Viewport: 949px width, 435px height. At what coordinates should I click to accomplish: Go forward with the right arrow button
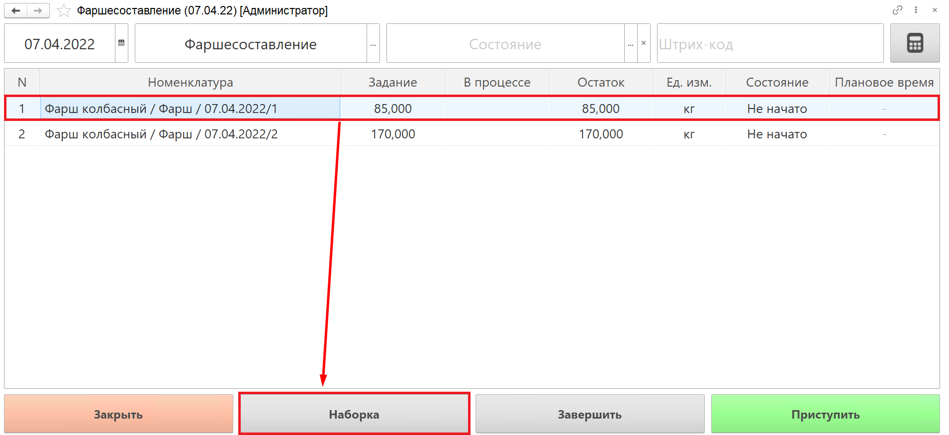coord(38,10)
